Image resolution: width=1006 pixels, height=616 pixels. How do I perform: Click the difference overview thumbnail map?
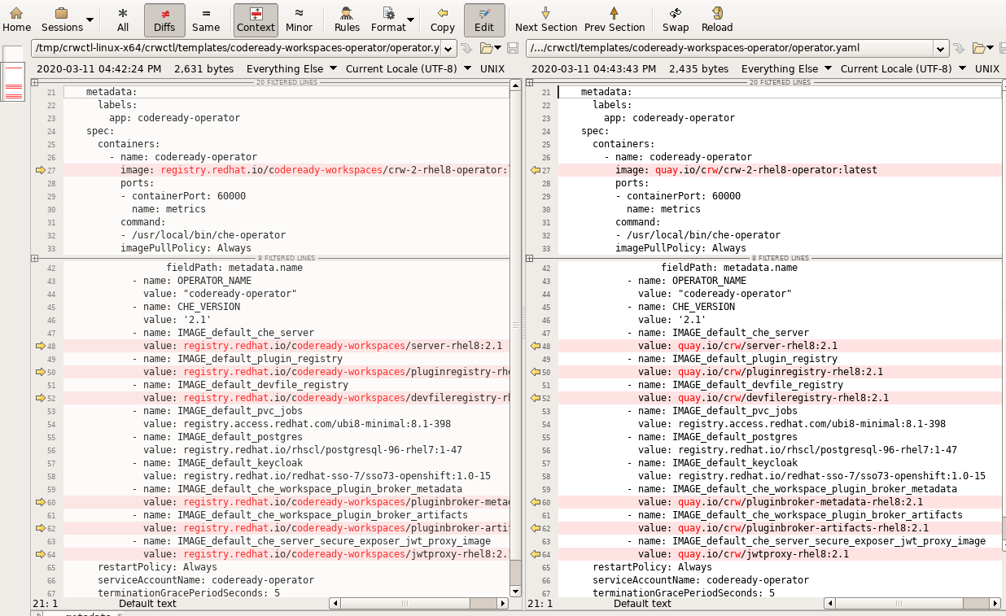[x=13, y=73]
